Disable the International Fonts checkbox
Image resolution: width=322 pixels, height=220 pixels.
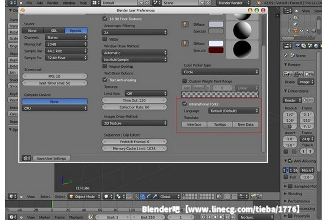point(184,104)
